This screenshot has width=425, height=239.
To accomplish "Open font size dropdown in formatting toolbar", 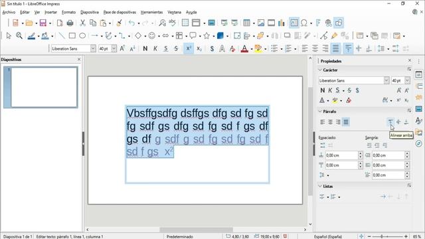I will pyautogui.click(x=114, y=48).
